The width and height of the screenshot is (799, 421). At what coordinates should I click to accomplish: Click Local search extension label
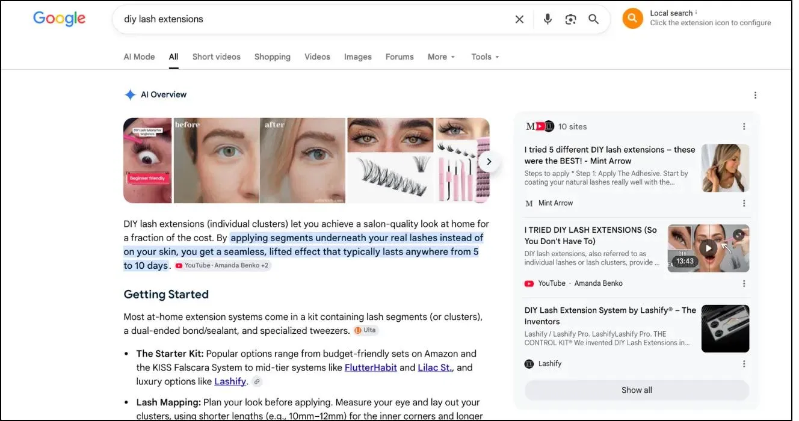(671, 13)
